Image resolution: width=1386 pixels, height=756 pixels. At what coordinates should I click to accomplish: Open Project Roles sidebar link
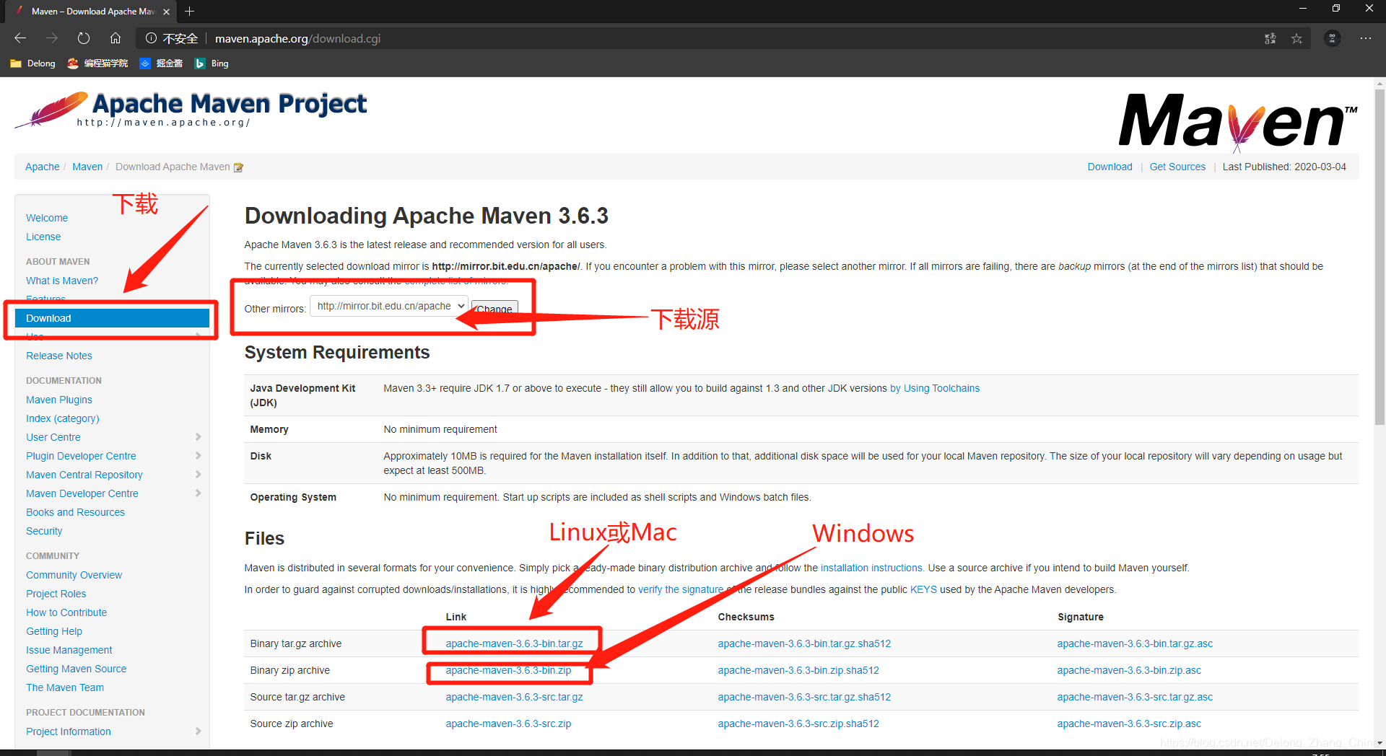tap(56, 594)
